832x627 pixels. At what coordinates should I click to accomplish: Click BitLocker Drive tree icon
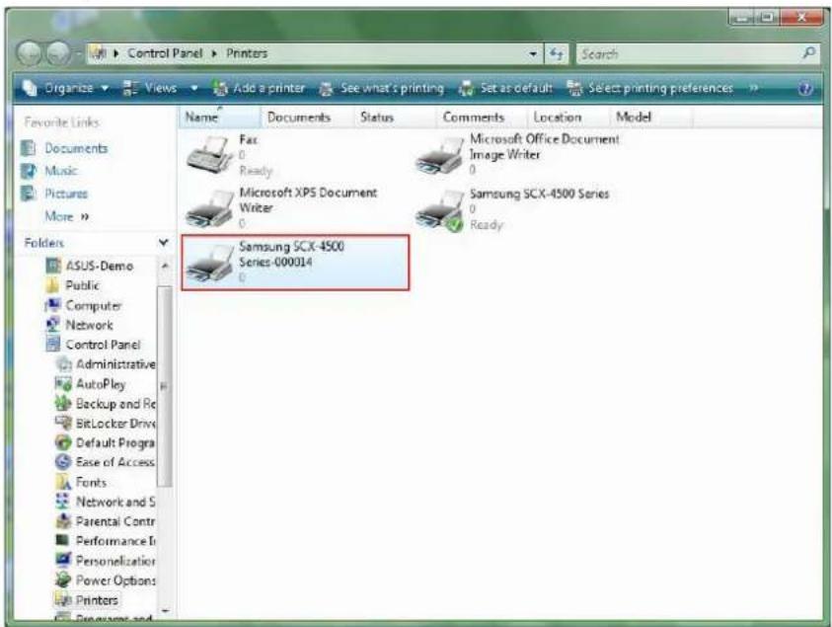pos(63,424)
